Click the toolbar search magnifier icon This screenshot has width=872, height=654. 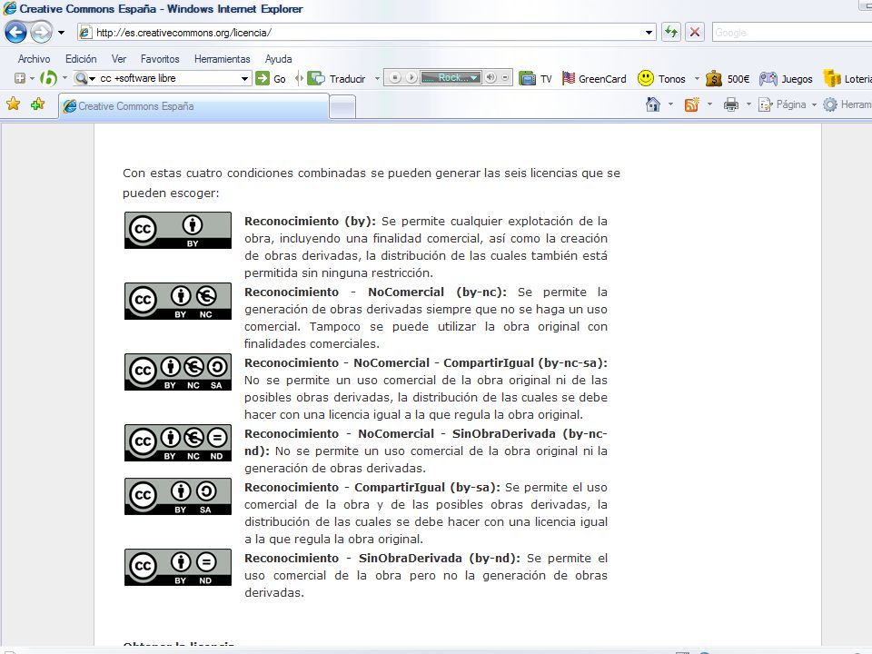point(81,78)
